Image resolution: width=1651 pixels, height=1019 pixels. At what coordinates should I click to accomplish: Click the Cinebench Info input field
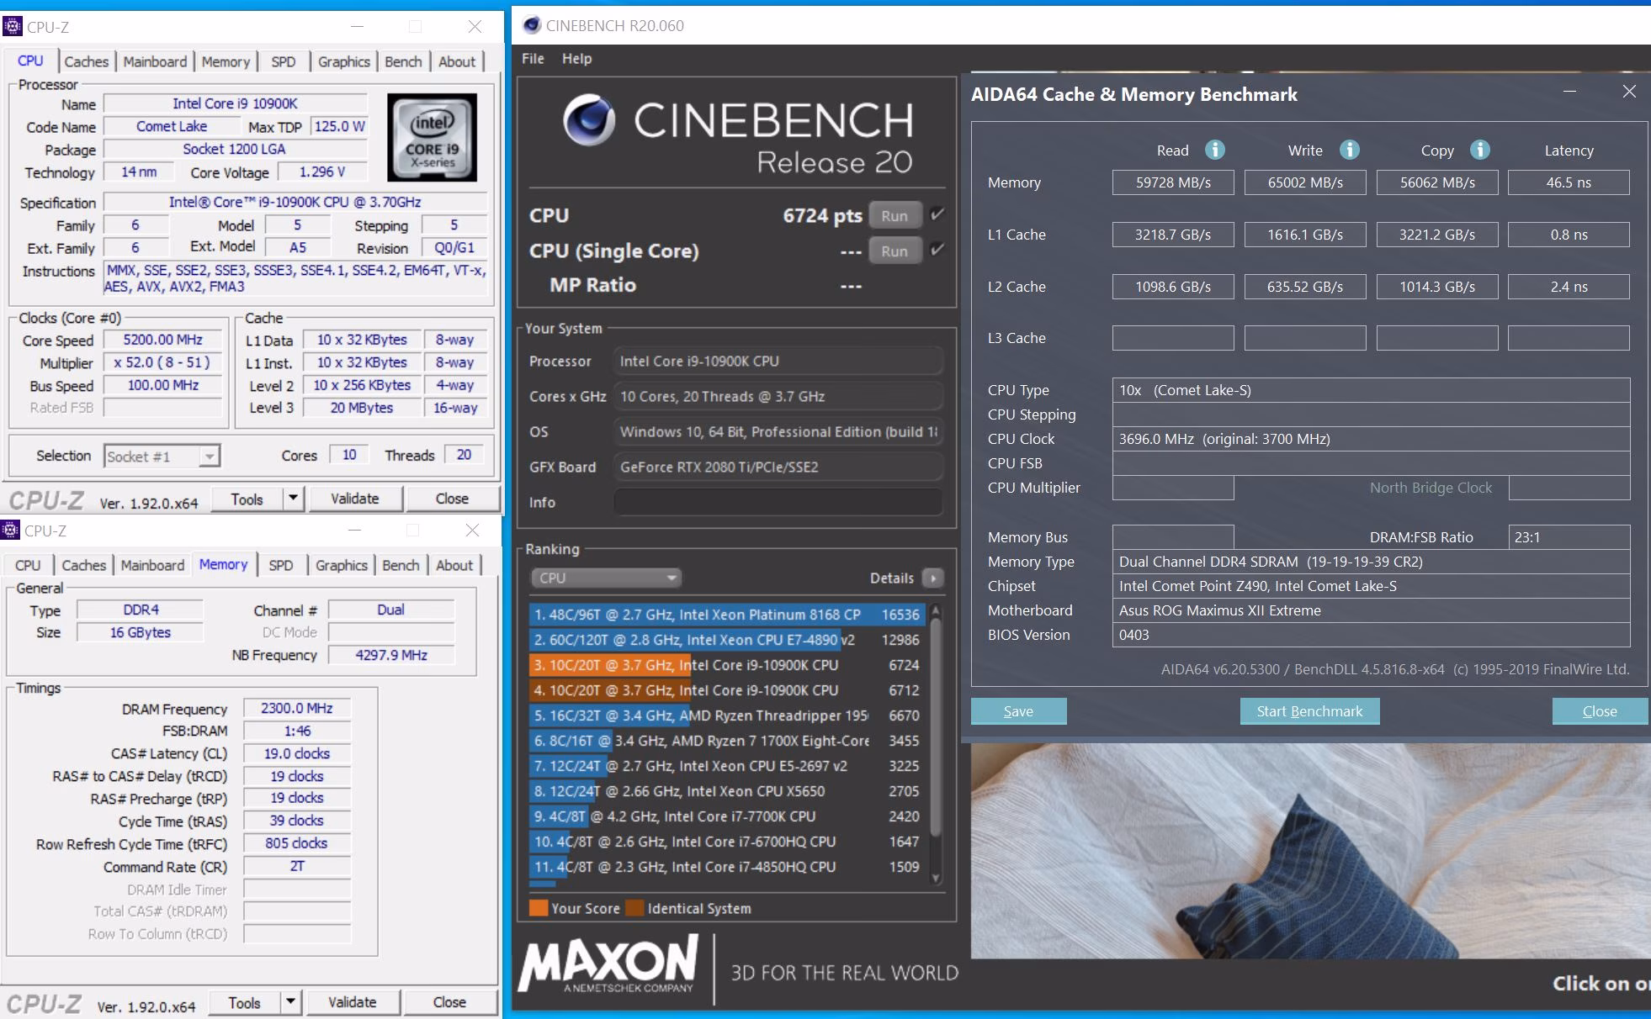click(x=778, y=502)
